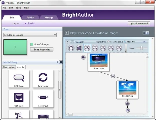
Task: Select the media end clapperboard event icon
Action: click(x=79, y=48)
